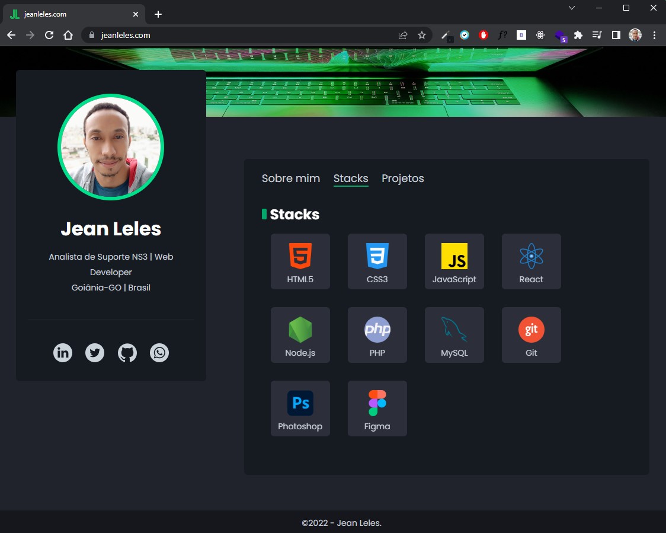Open the media control playlist button
This screenshot has height=533, width=666.
pyautogui.click(x=597, y=35)
